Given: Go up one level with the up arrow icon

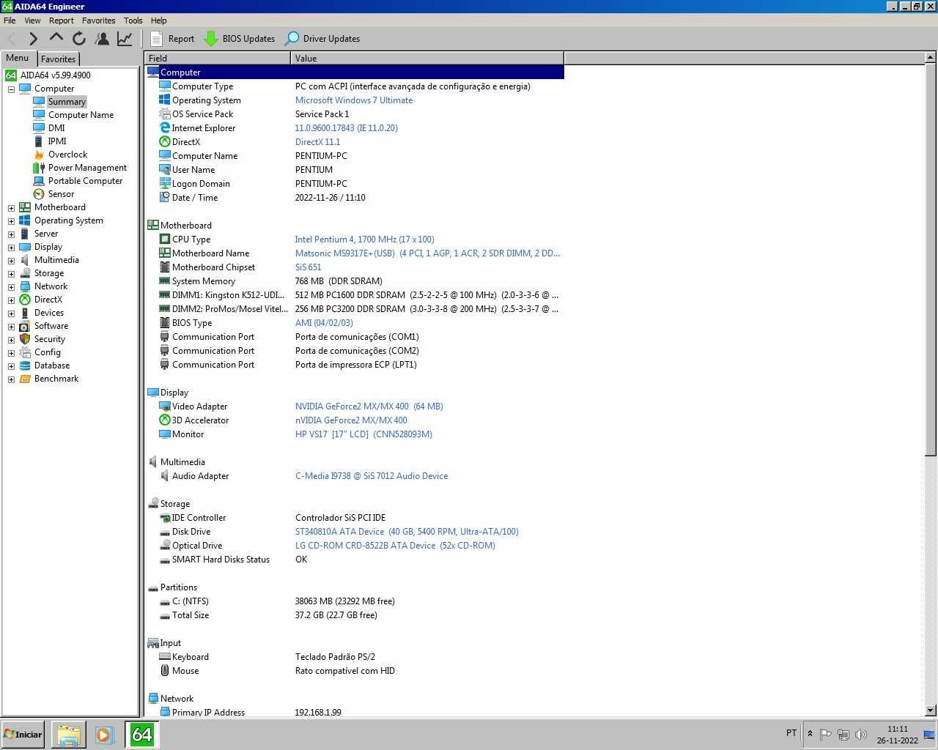Looking at the screenshot, I should click(x=56, y=38).
